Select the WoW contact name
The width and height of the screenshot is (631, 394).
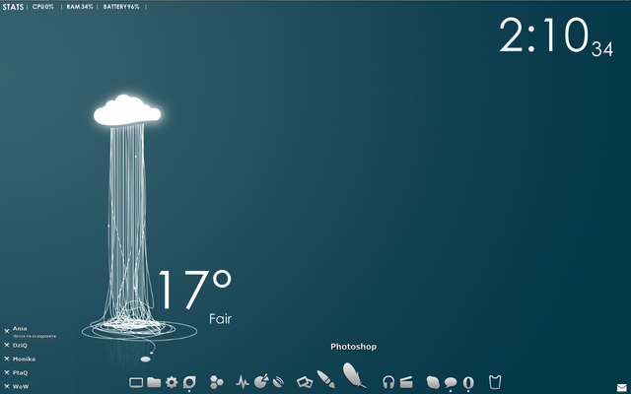click(21, 386)
